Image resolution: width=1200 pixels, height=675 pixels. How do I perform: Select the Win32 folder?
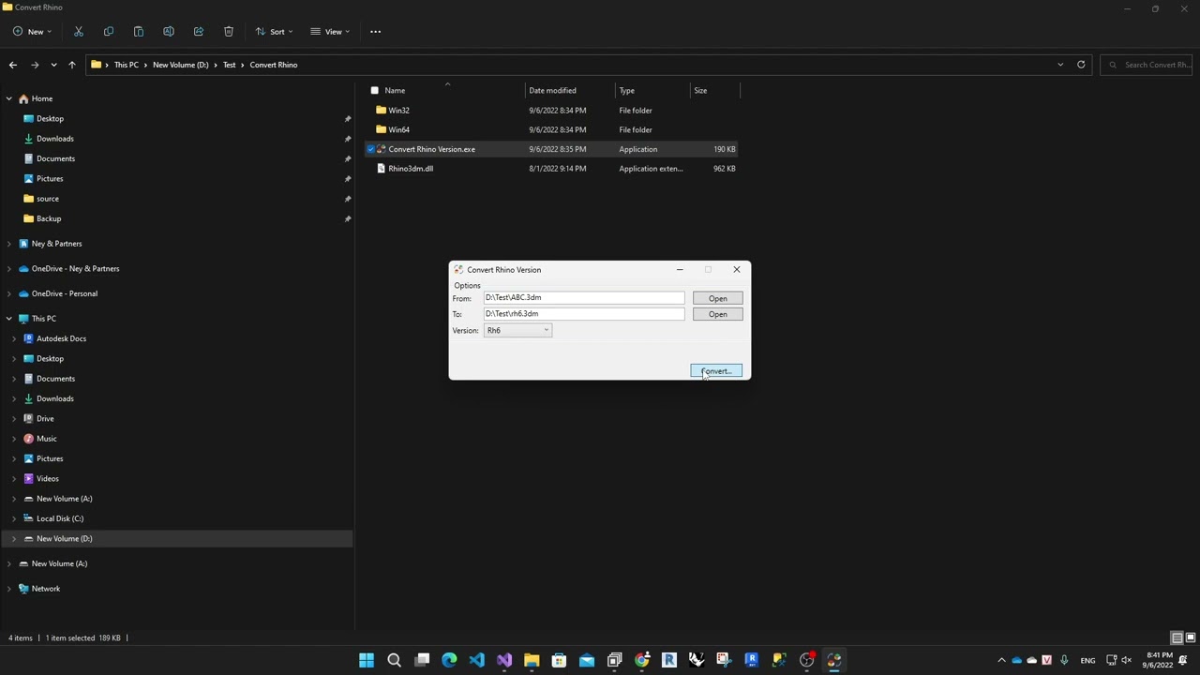click(398, 111)
